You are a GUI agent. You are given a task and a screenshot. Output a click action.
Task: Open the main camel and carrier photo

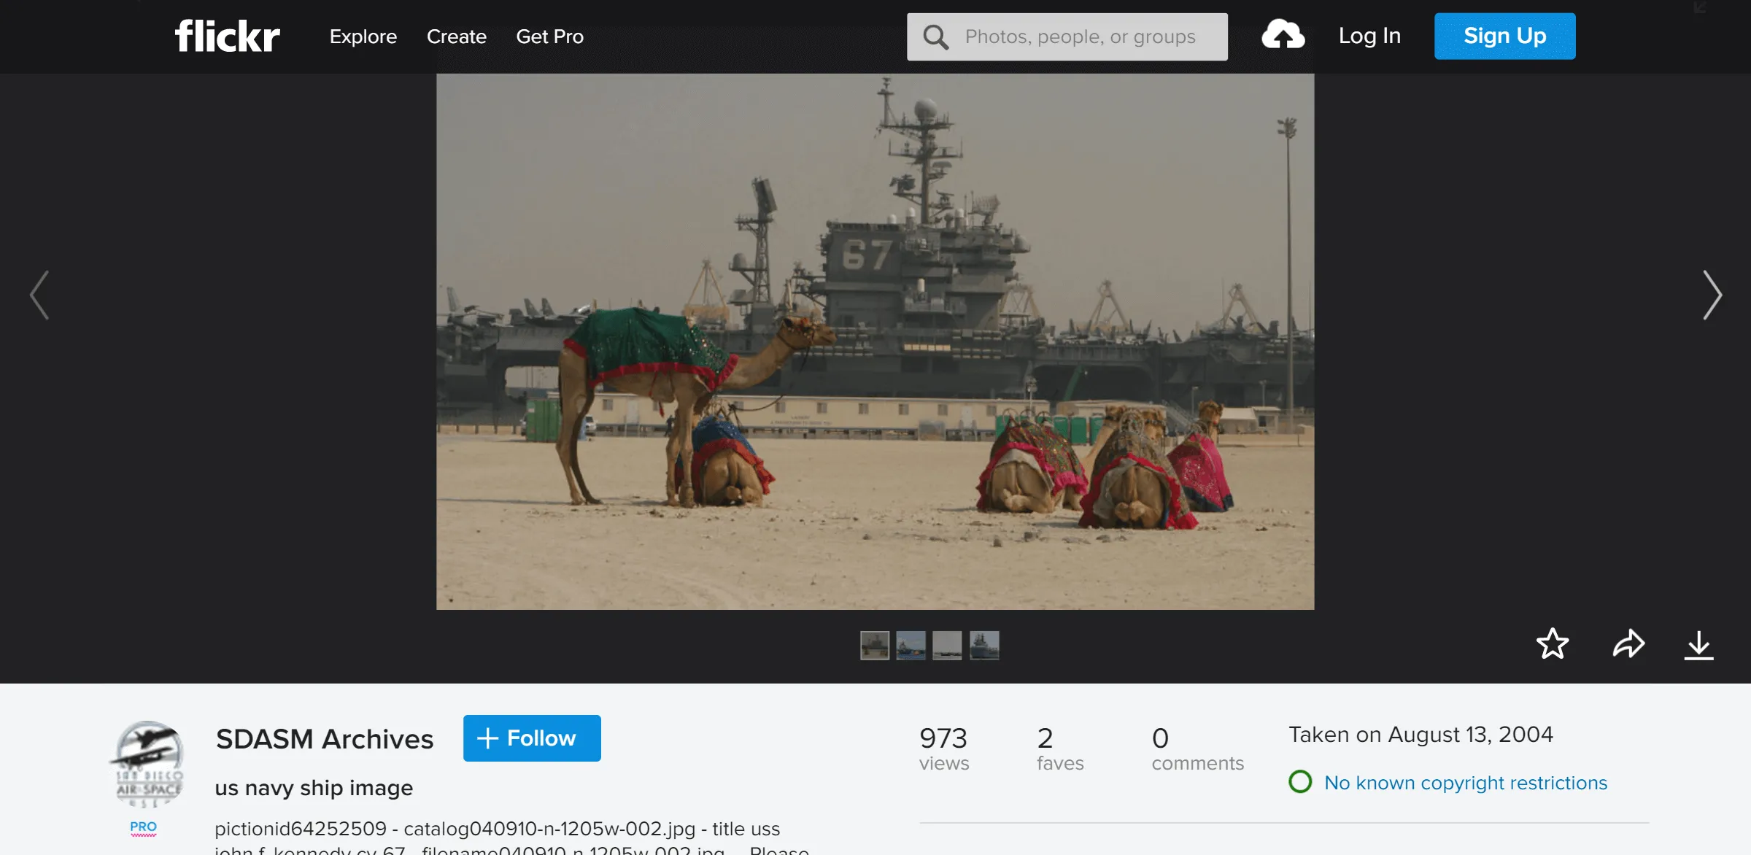(x=875, y=341)
